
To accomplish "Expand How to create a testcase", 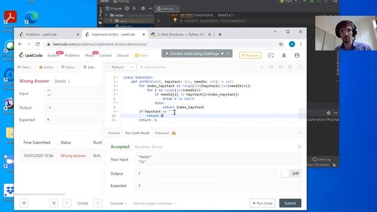I will pyautogui.click(x=154, y=203).
